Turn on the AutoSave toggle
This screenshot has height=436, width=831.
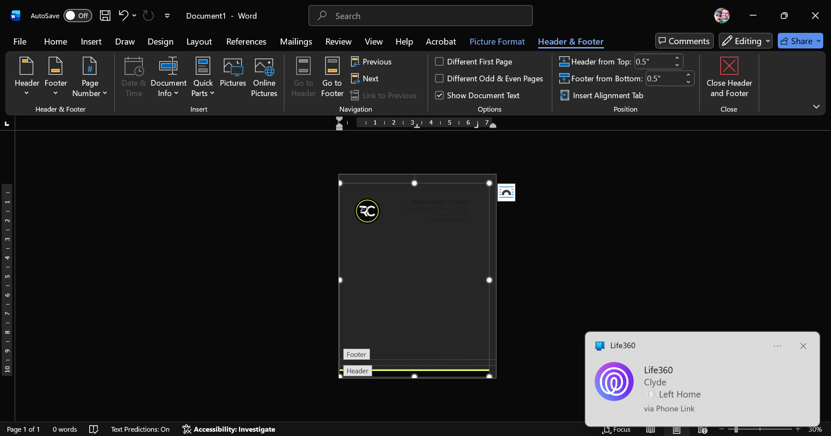coord(77,16)
